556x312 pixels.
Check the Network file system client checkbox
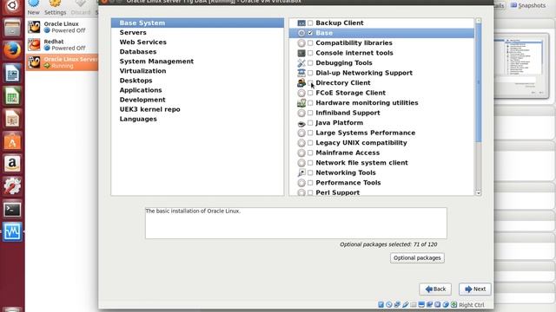(x=310, y=163)
